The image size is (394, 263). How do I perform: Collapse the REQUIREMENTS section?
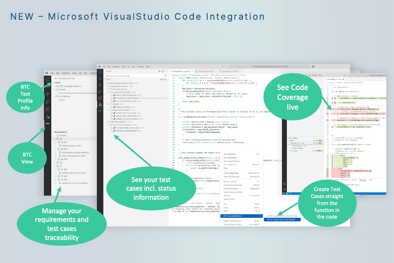[52, 132]
